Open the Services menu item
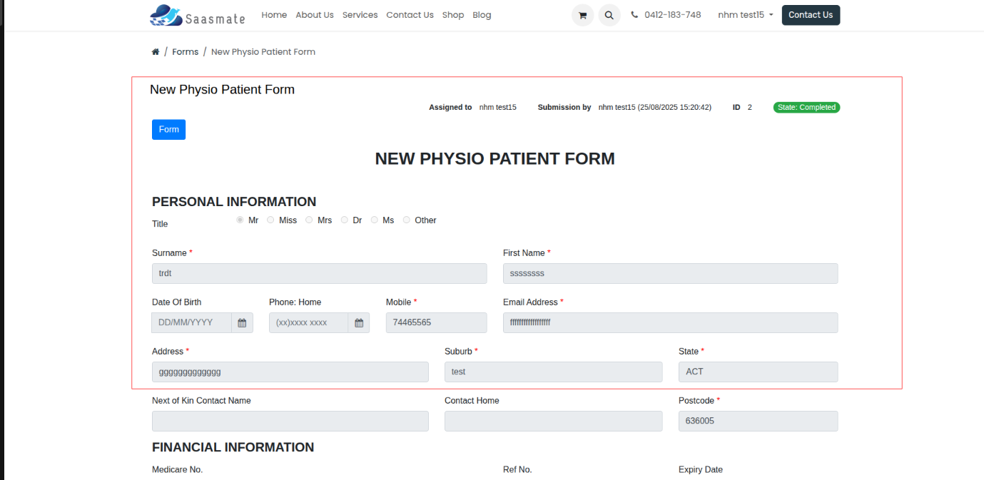This screenshot has width=984, height=480. coord(360,15)
